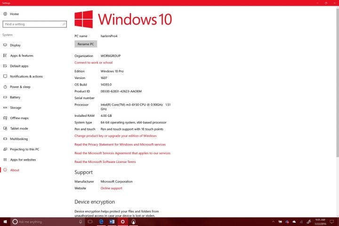Select Default apps in sidebar

19,66
